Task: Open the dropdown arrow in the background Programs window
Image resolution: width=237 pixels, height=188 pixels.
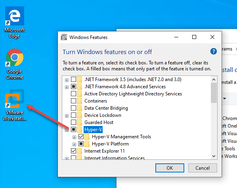Action: (x=224, y=99)
